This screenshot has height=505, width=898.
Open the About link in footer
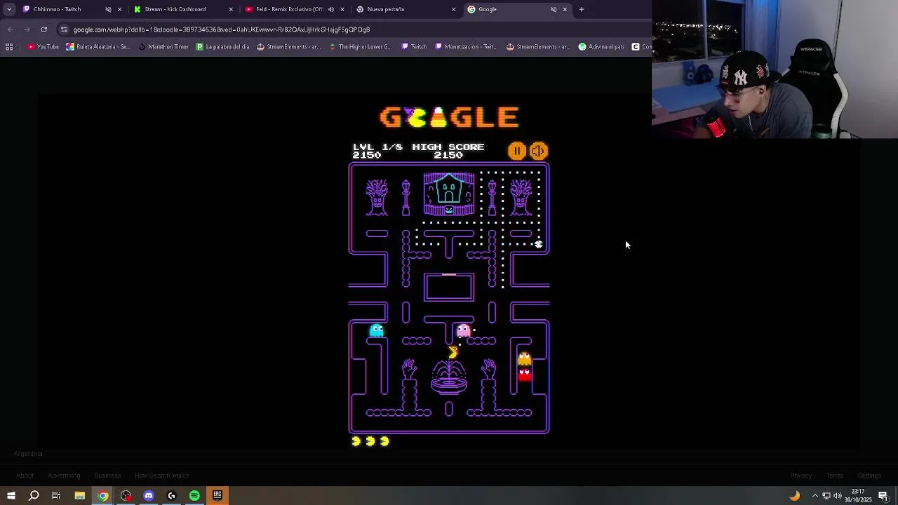(x=25, y=476)
